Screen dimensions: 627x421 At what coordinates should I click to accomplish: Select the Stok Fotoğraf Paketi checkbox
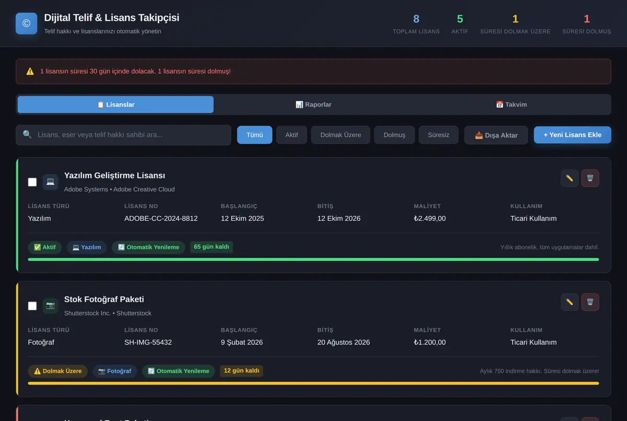pos(32,306)
